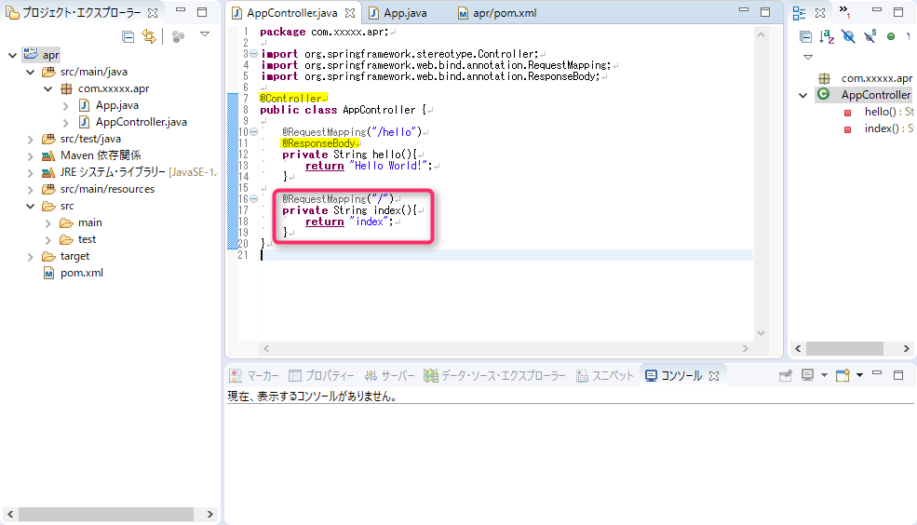917x525 pixels.
Task: Toggle Link with Editor in Project Explorer
Action: pyautogui.click(x=149, y=37)
